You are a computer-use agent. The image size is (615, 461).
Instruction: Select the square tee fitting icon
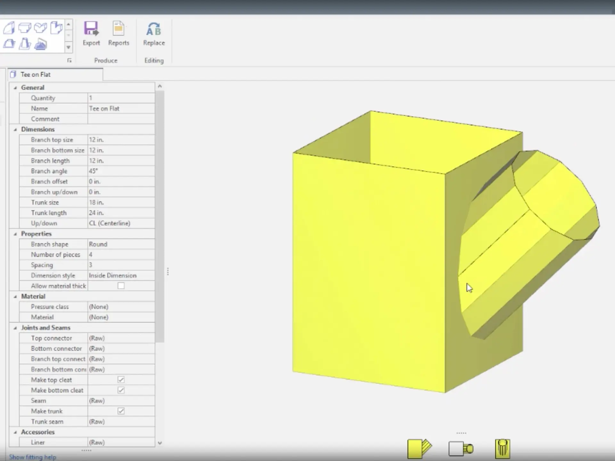coord(25,28)
